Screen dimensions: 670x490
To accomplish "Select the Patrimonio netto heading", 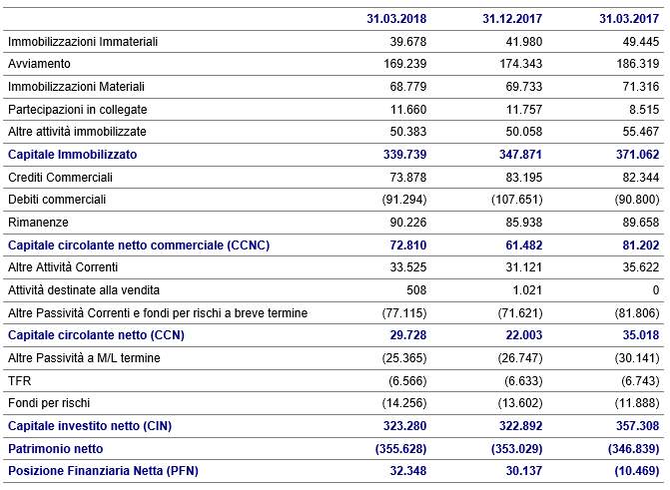I will click(57, 448).
